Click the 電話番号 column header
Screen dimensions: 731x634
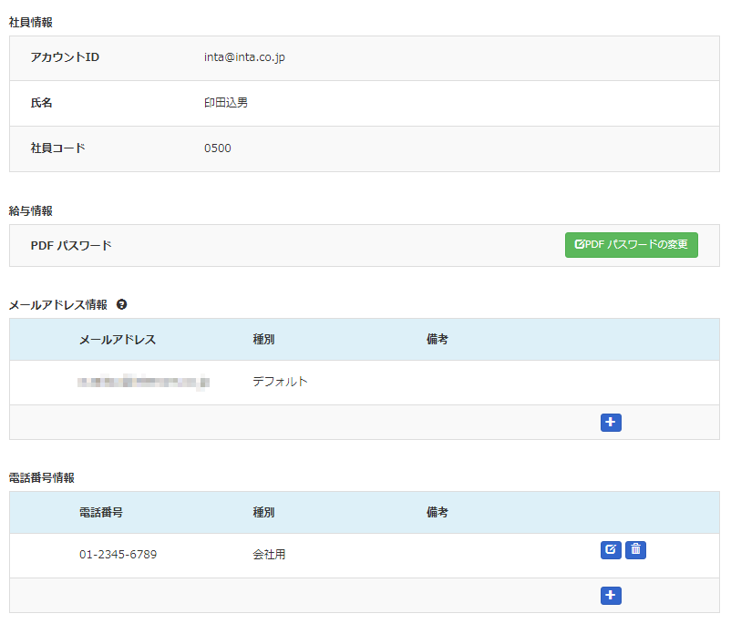pos(101,513)
